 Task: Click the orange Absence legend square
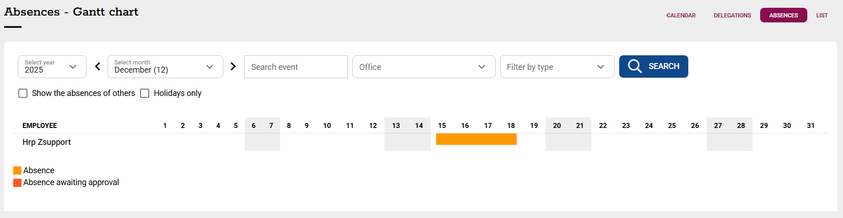pos(17,170)
